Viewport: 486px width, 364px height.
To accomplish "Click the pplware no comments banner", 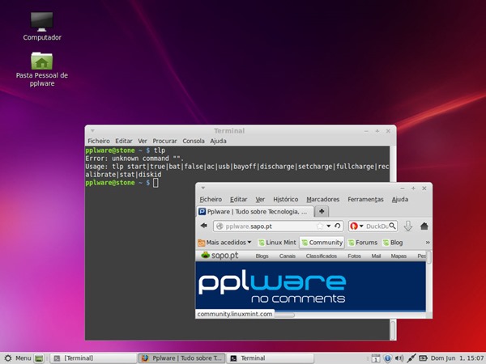I will click(310, 286).
